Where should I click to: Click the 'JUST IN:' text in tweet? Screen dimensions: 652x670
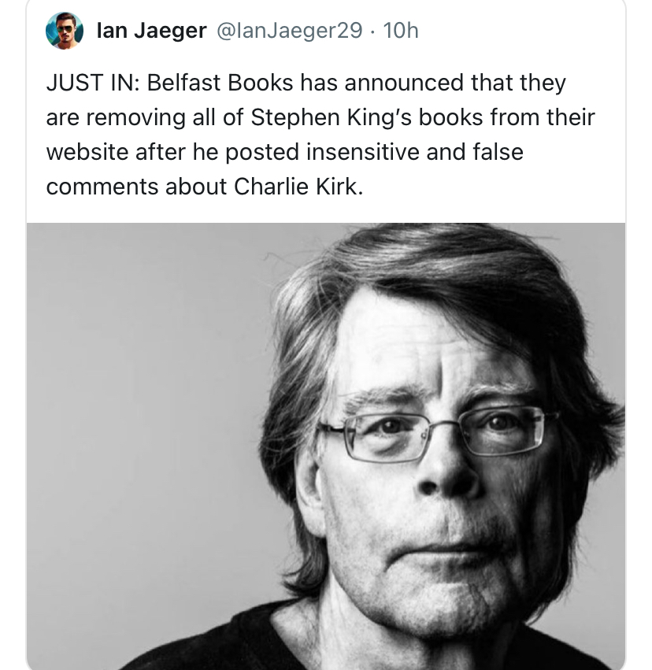coord(93,83)
